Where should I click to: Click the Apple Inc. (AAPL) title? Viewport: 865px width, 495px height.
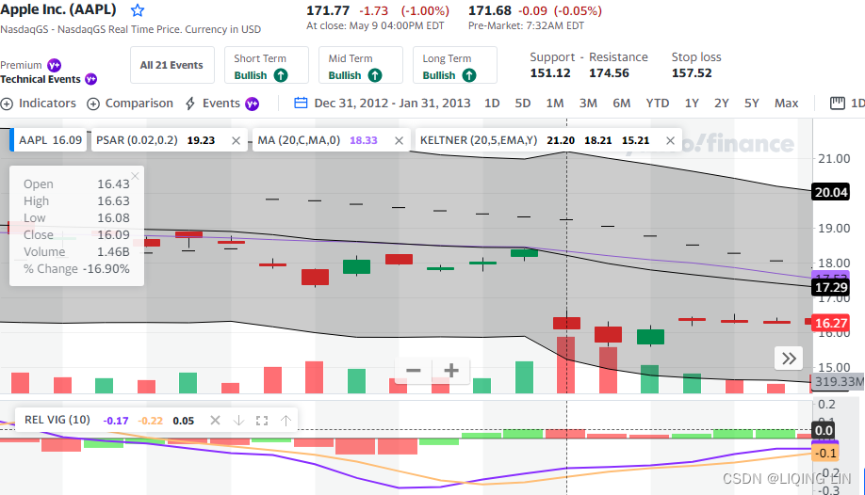point(57,9)
